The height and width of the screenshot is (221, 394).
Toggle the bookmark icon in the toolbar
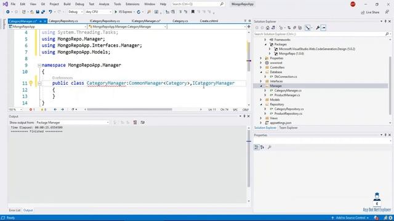pos(193,12)
